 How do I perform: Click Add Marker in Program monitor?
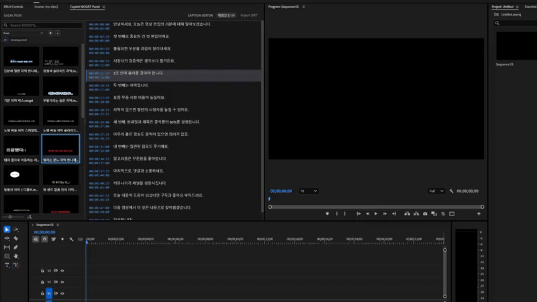pos(328,214)
